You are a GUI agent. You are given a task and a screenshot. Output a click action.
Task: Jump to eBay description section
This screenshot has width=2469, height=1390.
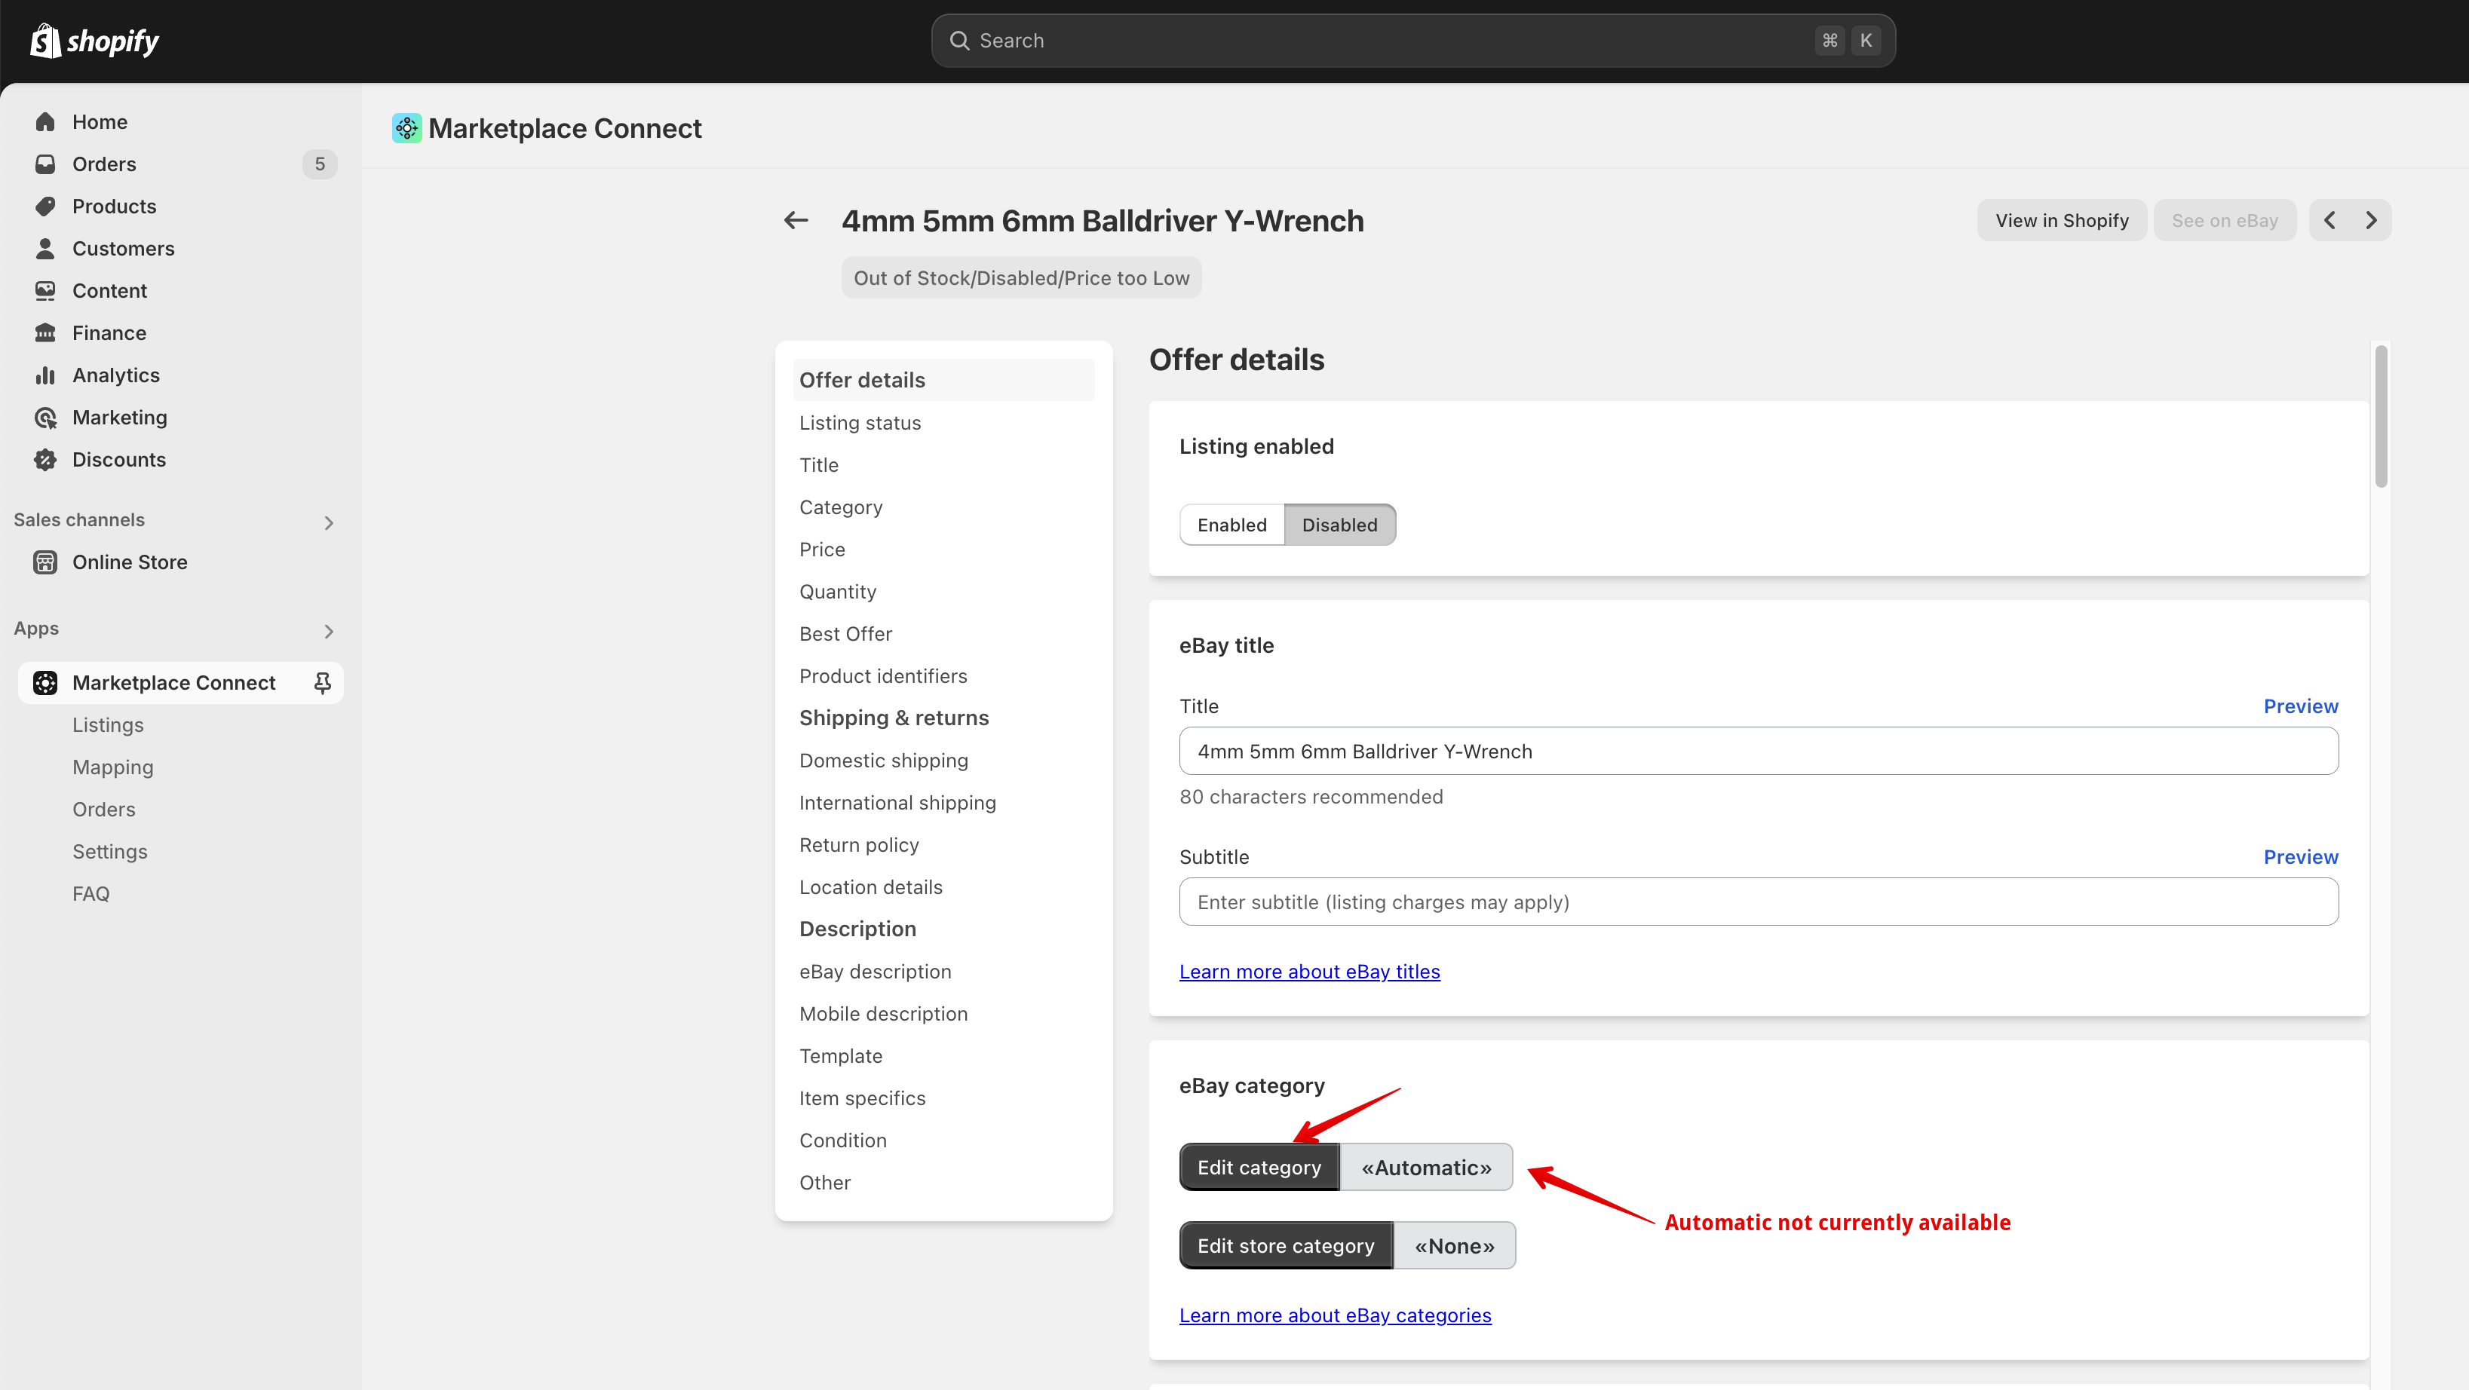pyautogui.click(x=875, y=970)
